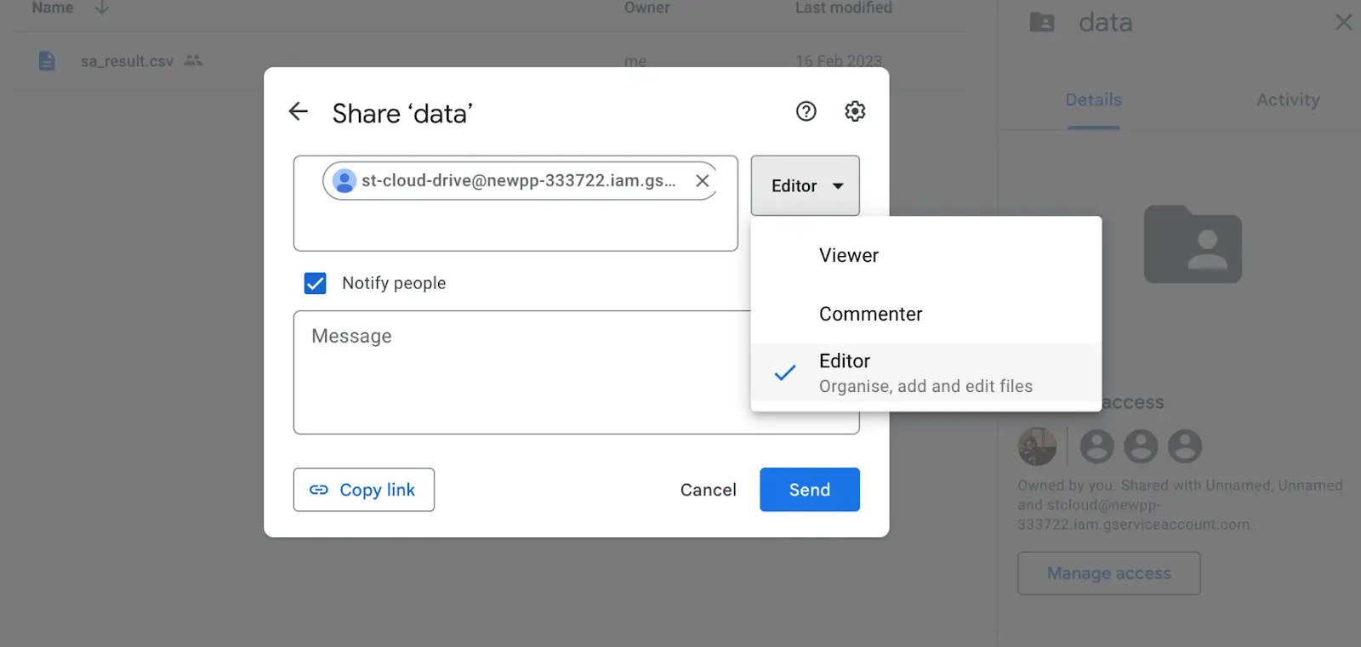The width and height of the screenshot is (1361, 647).
Task: Toggle sort direction arrow next to Name
Action: pyautogui.click(x=102, y=8)
